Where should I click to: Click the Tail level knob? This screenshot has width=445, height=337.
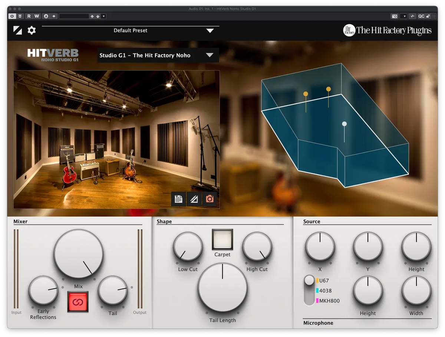tap(113, 291)
